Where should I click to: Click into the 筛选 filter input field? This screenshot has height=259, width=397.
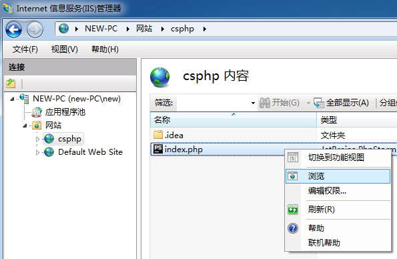[213, 103]
